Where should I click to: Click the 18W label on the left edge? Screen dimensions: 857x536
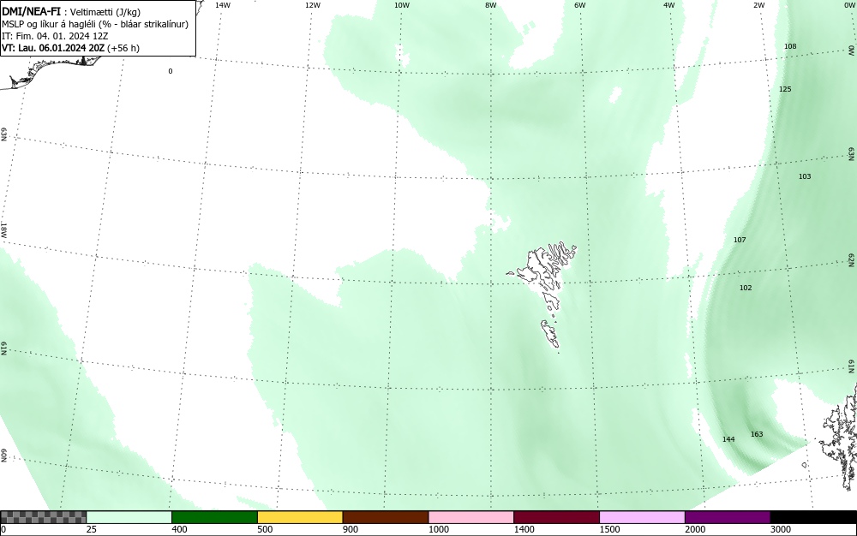pyautogui.click(x=3, y=229)
